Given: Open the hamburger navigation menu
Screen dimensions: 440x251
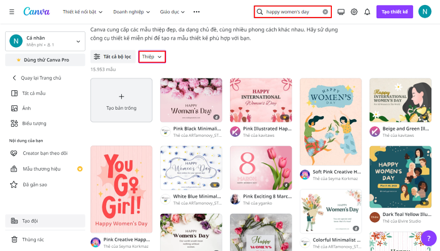Looking at the screenshot, I should [11, 12].
